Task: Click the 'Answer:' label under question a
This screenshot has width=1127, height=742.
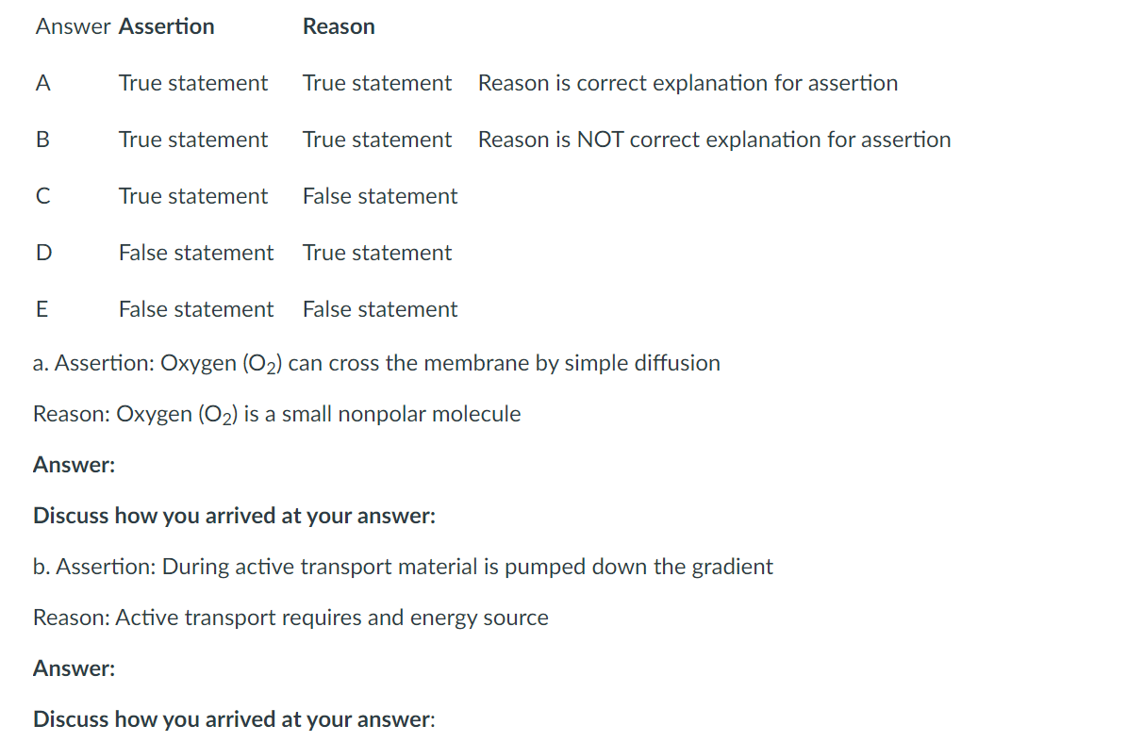Action: (74, 465)
